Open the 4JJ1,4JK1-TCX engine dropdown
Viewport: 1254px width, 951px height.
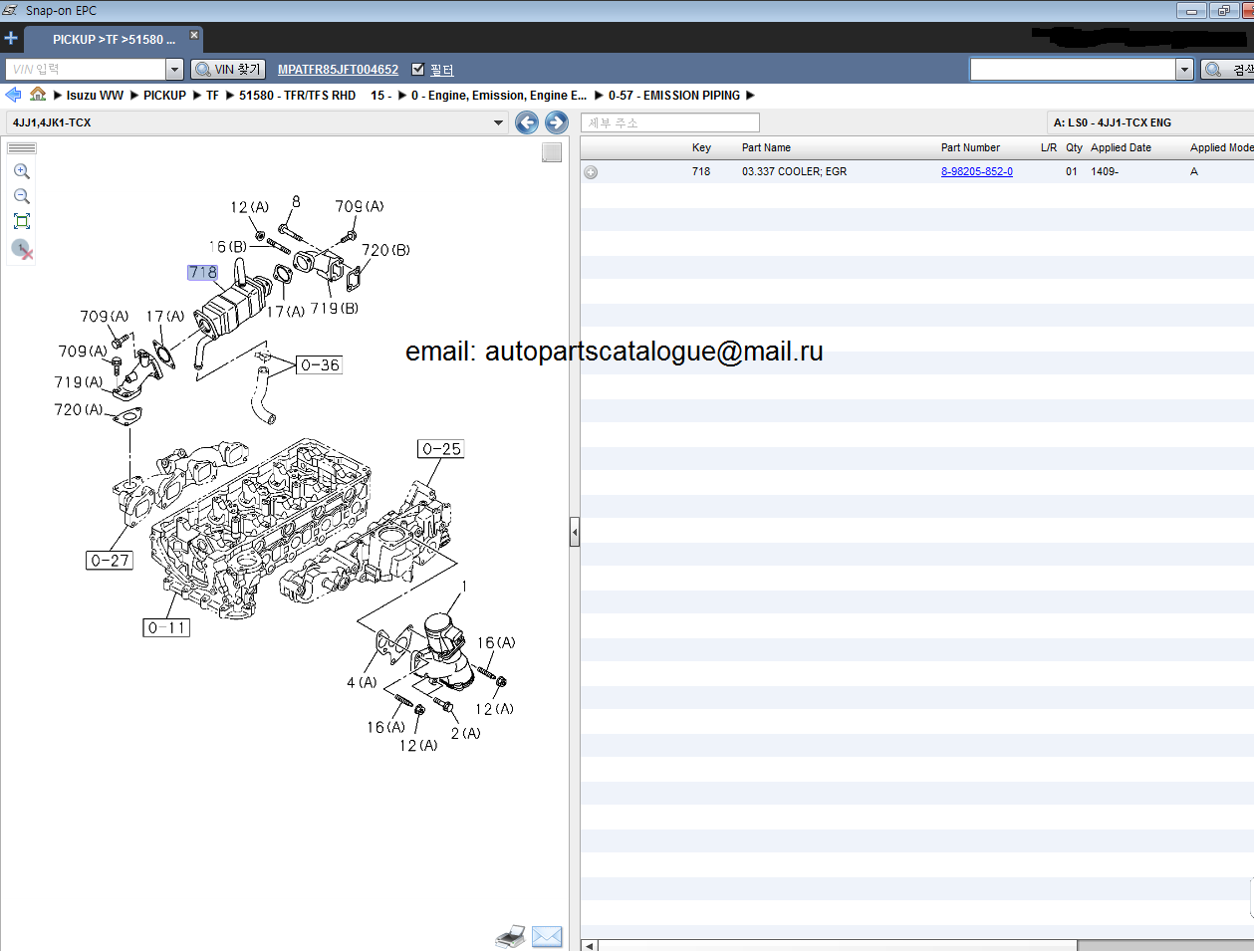[257, 122]
